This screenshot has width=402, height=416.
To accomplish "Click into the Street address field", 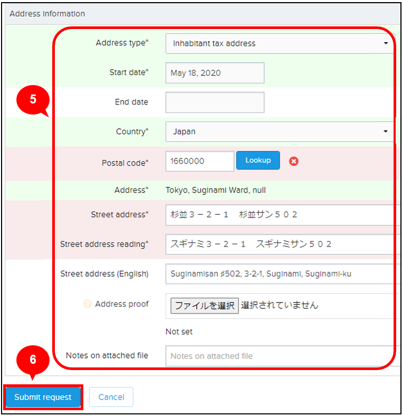I will click(280, 214).
